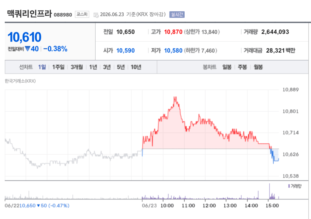This screenshot has height=219, width=311.
Task: Click the blue down-triangle price change icon
Action: 28,49
